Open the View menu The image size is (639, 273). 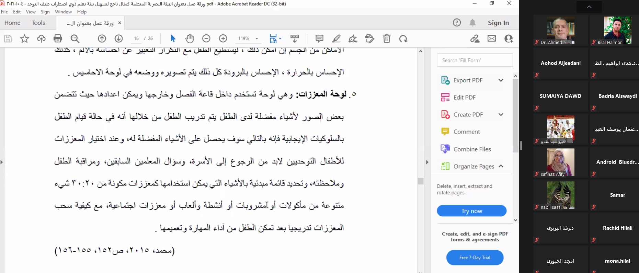[31, 12]
